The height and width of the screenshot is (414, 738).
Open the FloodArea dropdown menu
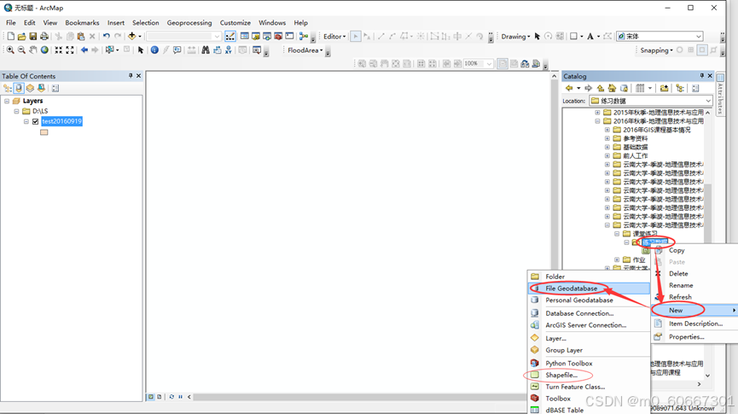(x=305, y=50)
